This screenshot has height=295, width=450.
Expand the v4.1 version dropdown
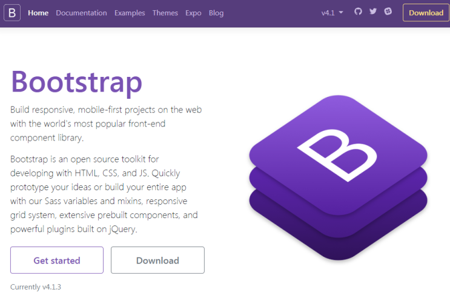click(x=332, y=13)
